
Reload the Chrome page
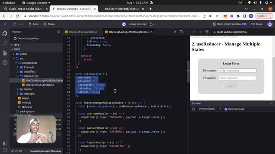[17, 16]
